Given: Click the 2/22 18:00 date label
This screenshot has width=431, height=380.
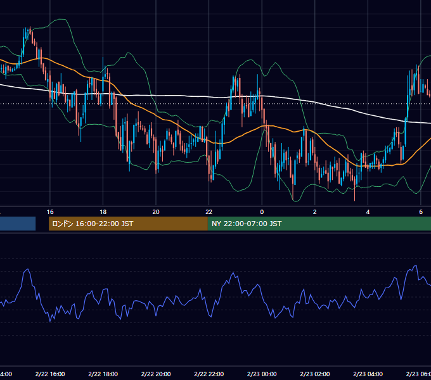Looking at the screenshot, I should tap(103, 374).
